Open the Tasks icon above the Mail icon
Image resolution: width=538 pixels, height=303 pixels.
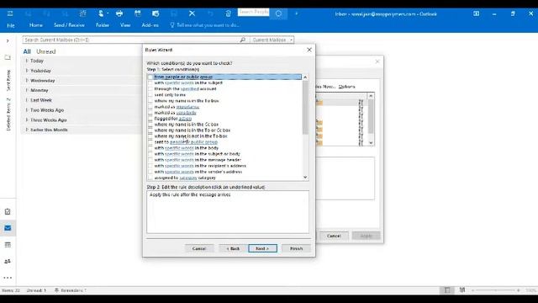[x=8, y=211]
